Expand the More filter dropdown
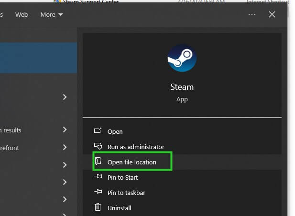The image size is (295, 216). tap(52, 14)
